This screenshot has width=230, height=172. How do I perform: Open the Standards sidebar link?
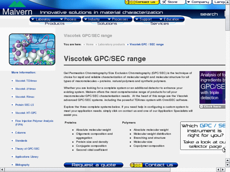pos(21,141)
